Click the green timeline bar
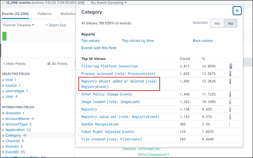Screen dimensions: 253x158 coord(4,36)
